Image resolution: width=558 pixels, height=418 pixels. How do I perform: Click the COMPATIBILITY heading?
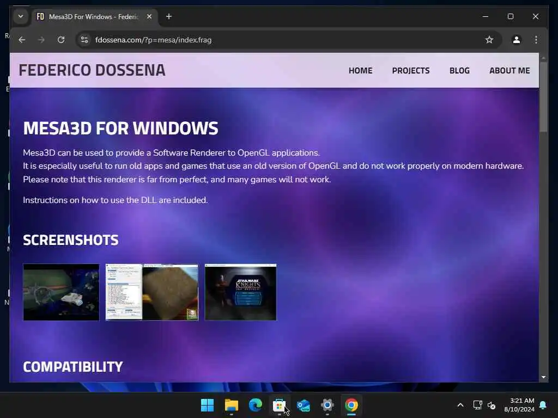(73, 367)
